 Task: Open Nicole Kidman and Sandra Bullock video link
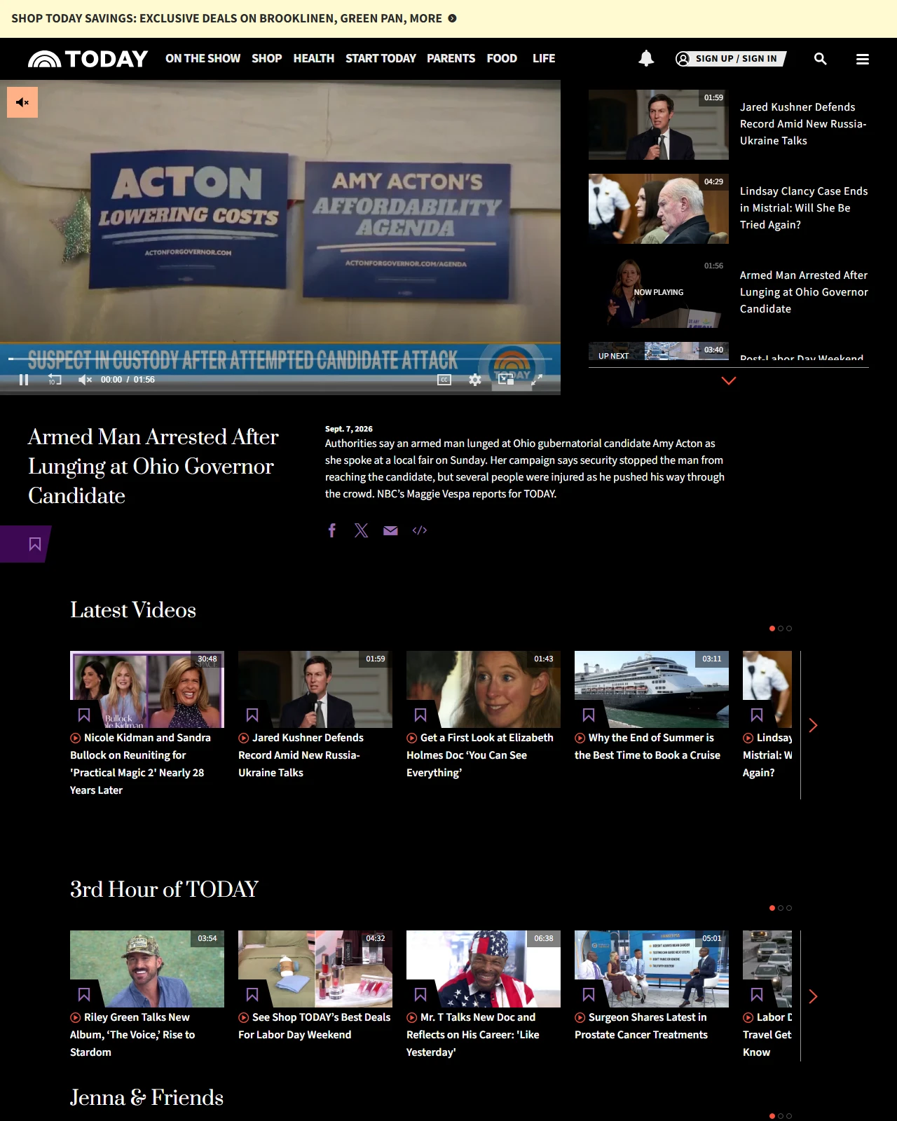click(x=140, y=764)
